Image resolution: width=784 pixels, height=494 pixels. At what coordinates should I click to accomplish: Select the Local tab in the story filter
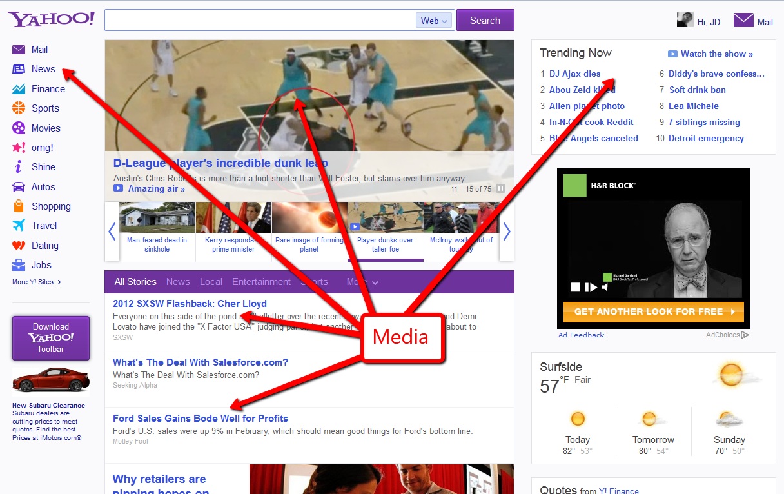211,282
